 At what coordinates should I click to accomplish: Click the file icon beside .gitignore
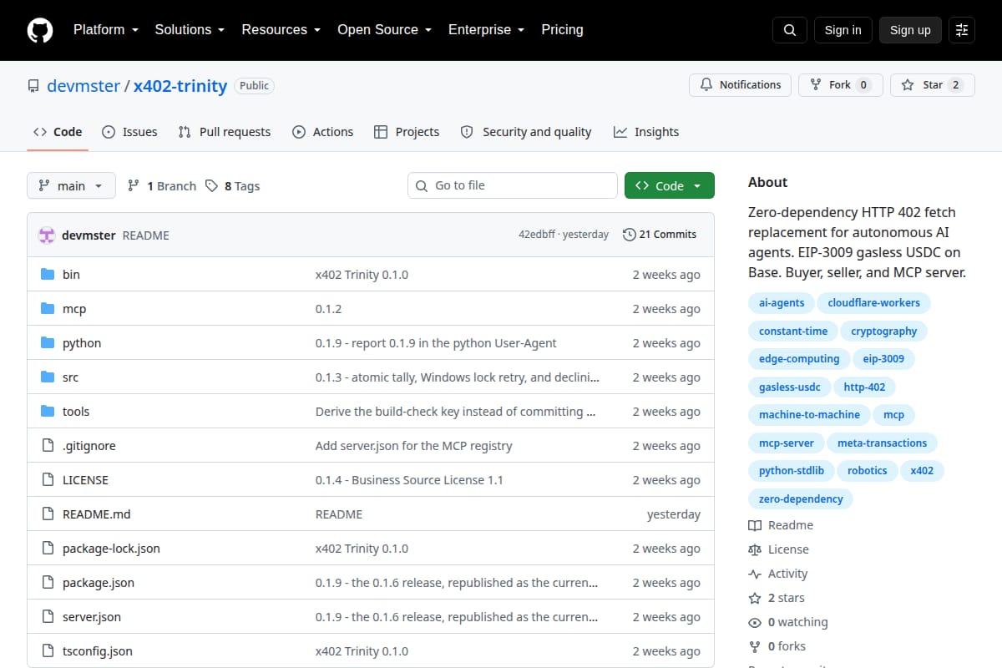pyautogui.click(x=48, y=445)
